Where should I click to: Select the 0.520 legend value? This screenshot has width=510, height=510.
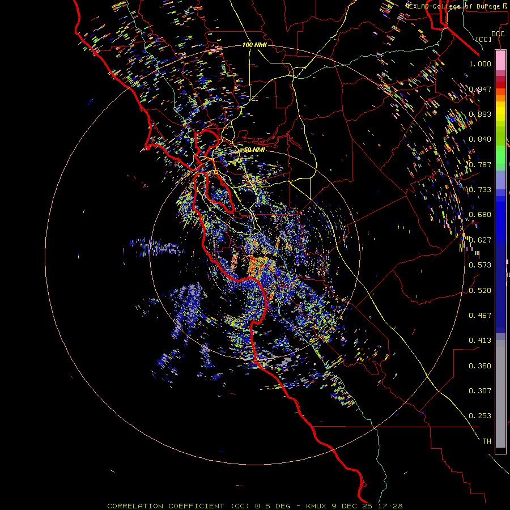480,291
